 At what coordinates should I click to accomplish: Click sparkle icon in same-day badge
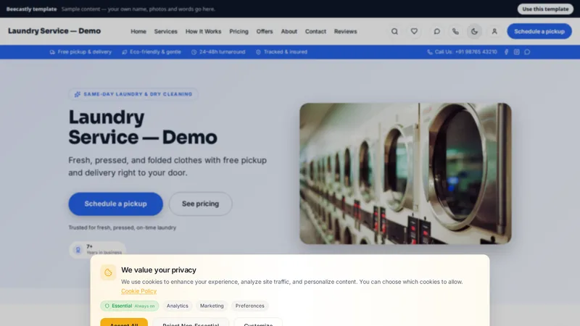78,94
